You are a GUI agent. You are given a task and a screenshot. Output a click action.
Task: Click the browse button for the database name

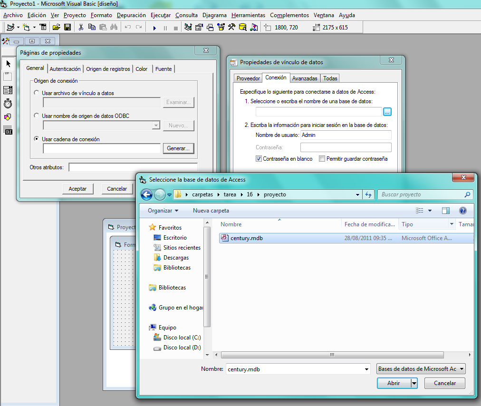point(387,111)
